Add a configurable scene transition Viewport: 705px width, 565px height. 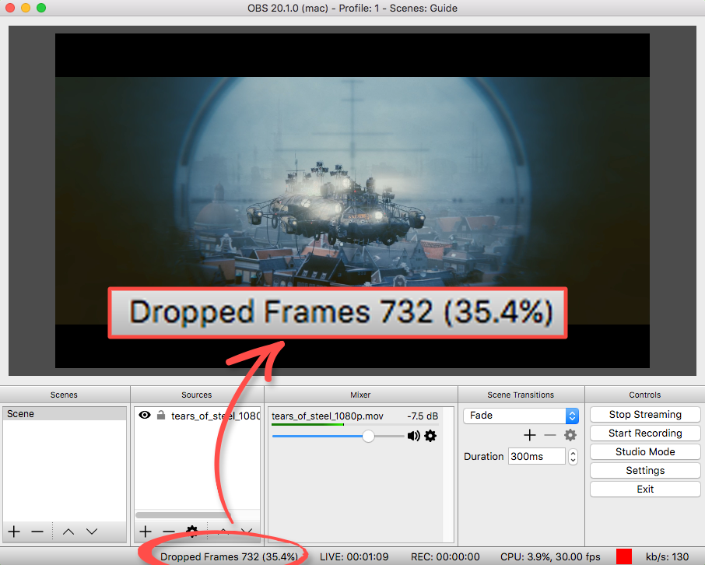[x=530, y=435]
